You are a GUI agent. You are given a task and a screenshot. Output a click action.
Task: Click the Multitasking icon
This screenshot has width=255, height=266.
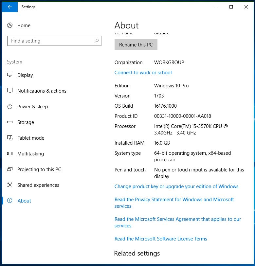tap(10, 153)
